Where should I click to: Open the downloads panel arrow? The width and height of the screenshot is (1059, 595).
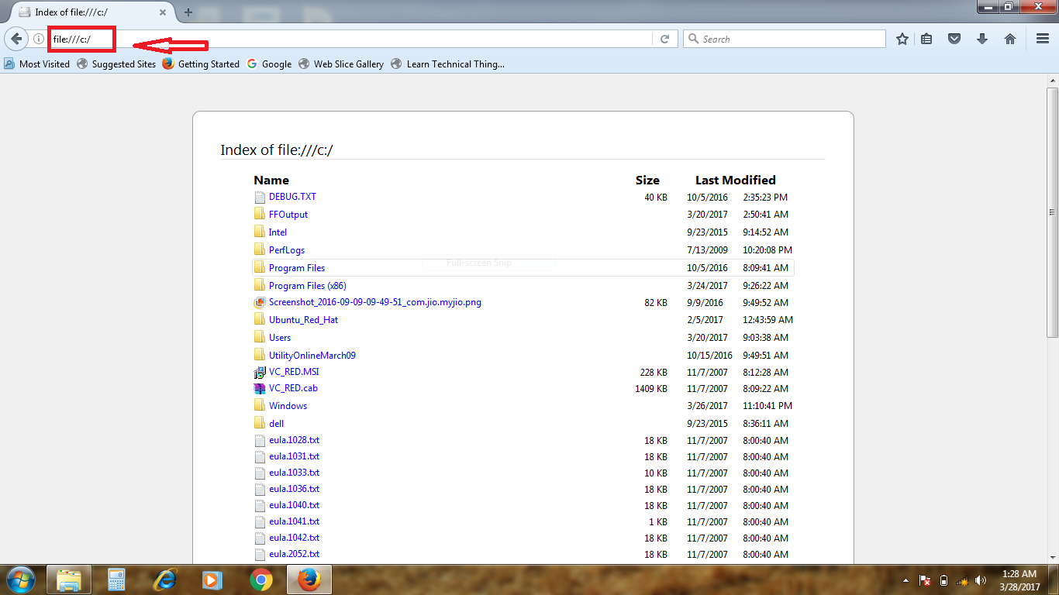(982, 38)
